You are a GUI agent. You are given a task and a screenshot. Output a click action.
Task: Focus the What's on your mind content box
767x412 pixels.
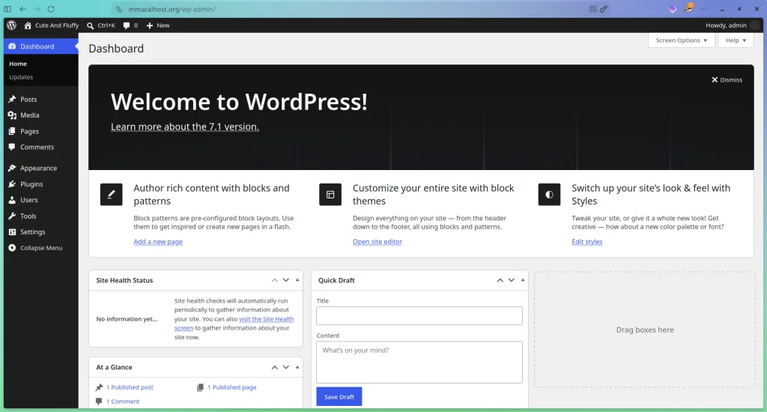[x=419, y=362]
